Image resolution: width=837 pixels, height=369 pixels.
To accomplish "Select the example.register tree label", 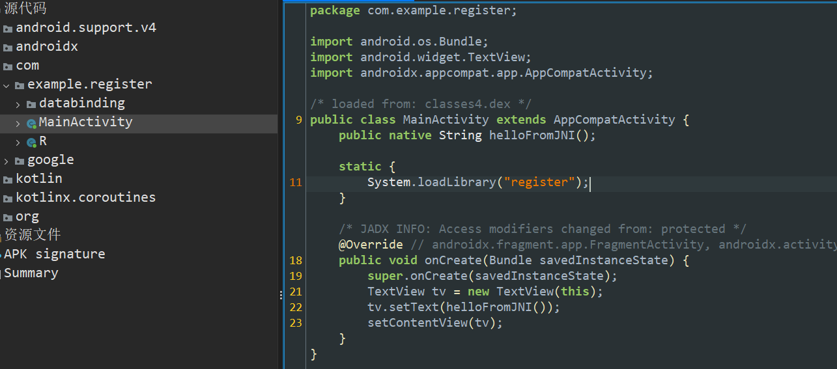I will click(x=90, y=85).
